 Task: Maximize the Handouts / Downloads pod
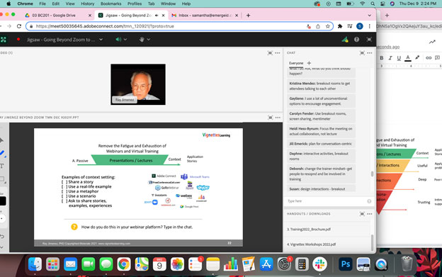coord(362,214)
